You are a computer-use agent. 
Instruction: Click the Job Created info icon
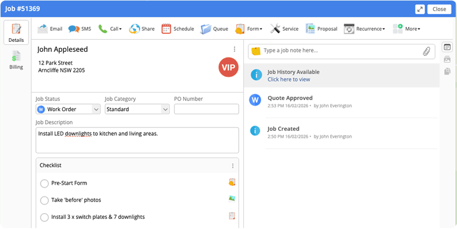tap(255, 131)
